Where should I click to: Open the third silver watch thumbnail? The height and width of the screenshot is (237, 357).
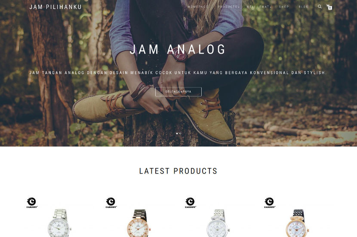[218, 223]
